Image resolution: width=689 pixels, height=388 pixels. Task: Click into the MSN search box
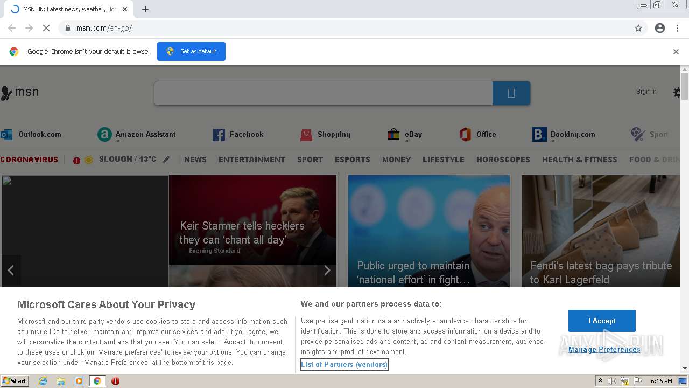323,93
